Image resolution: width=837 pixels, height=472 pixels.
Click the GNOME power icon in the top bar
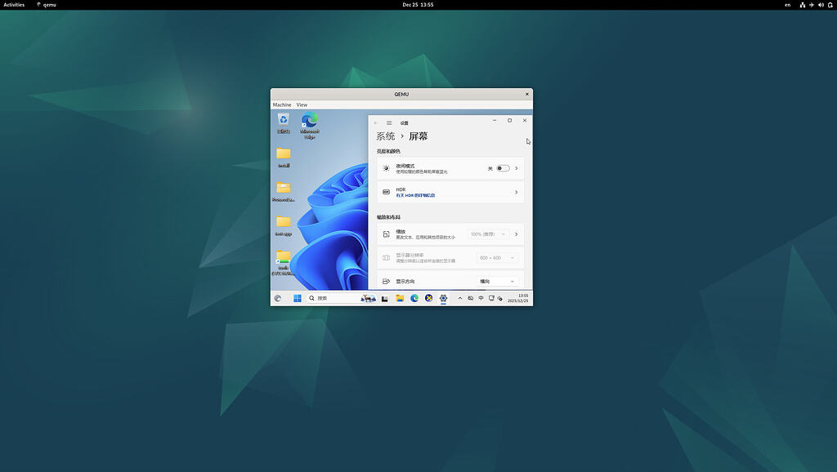(830, 5)
